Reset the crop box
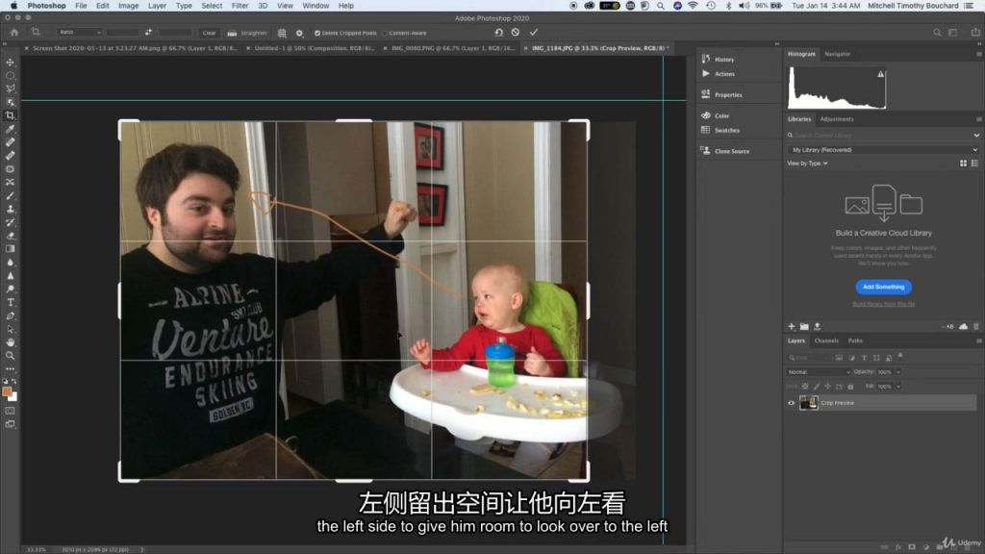Viewport: 985px width, 554px height. click(499, 32)
